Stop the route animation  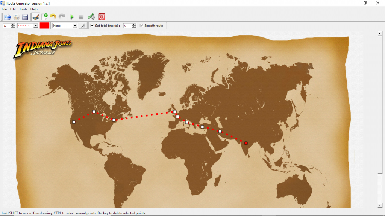click(x=81, y=16)
